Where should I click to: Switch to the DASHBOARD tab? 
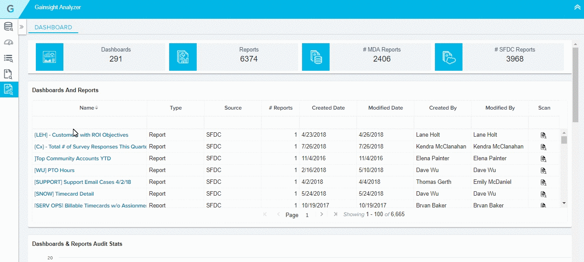[53, 27]
